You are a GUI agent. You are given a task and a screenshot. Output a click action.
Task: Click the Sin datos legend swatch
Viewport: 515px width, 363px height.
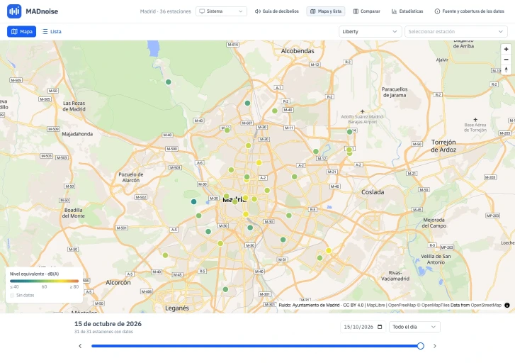12,295
